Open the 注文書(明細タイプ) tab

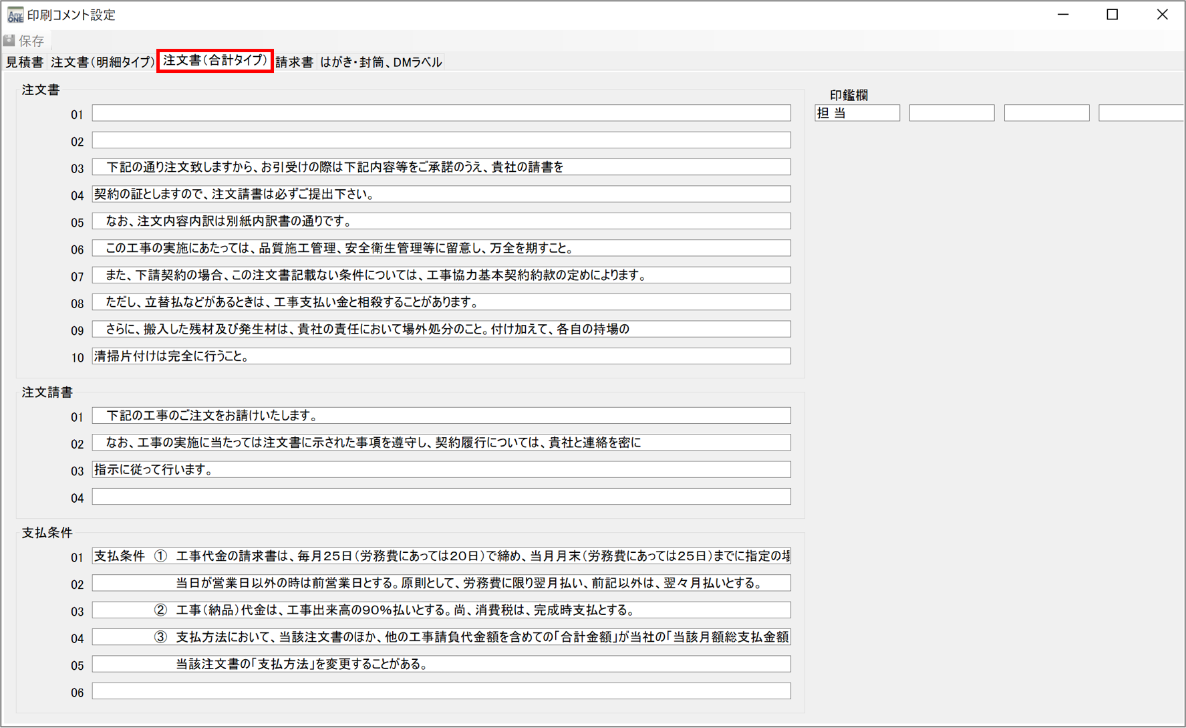click(x=102, y=62)
